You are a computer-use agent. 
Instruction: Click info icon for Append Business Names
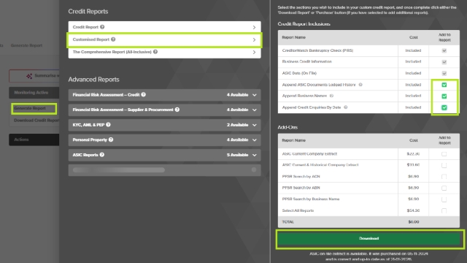tap(331, 96)
